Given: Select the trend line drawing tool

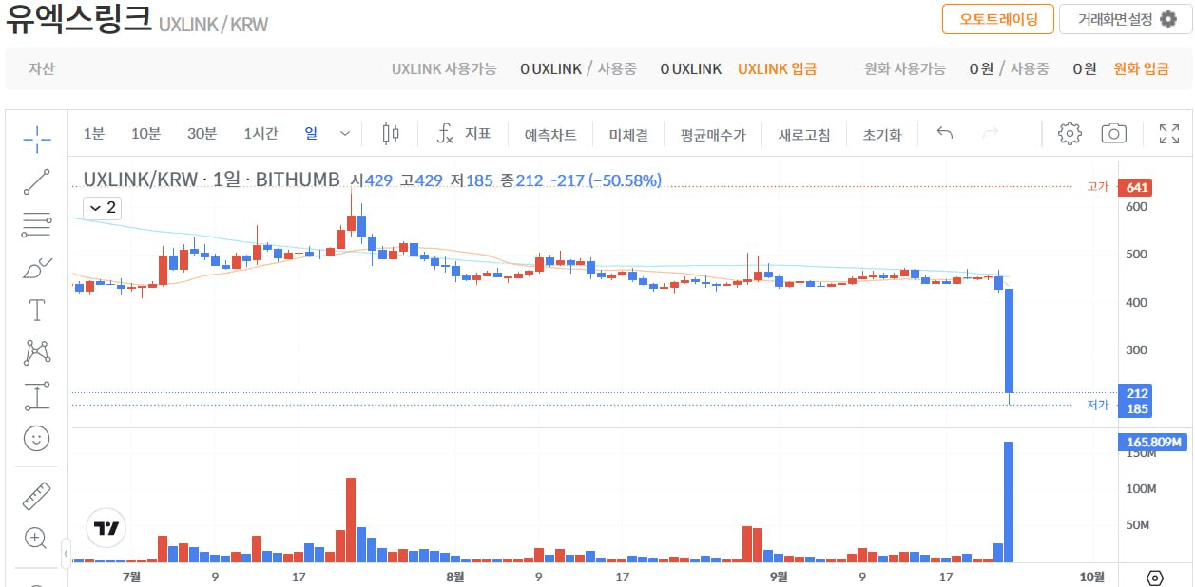Looking at the screenshot, I should 37,181.
